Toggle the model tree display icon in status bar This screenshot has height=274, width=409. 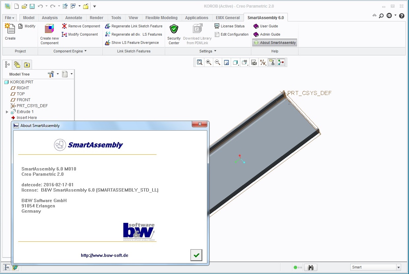[x=7, y=267]
